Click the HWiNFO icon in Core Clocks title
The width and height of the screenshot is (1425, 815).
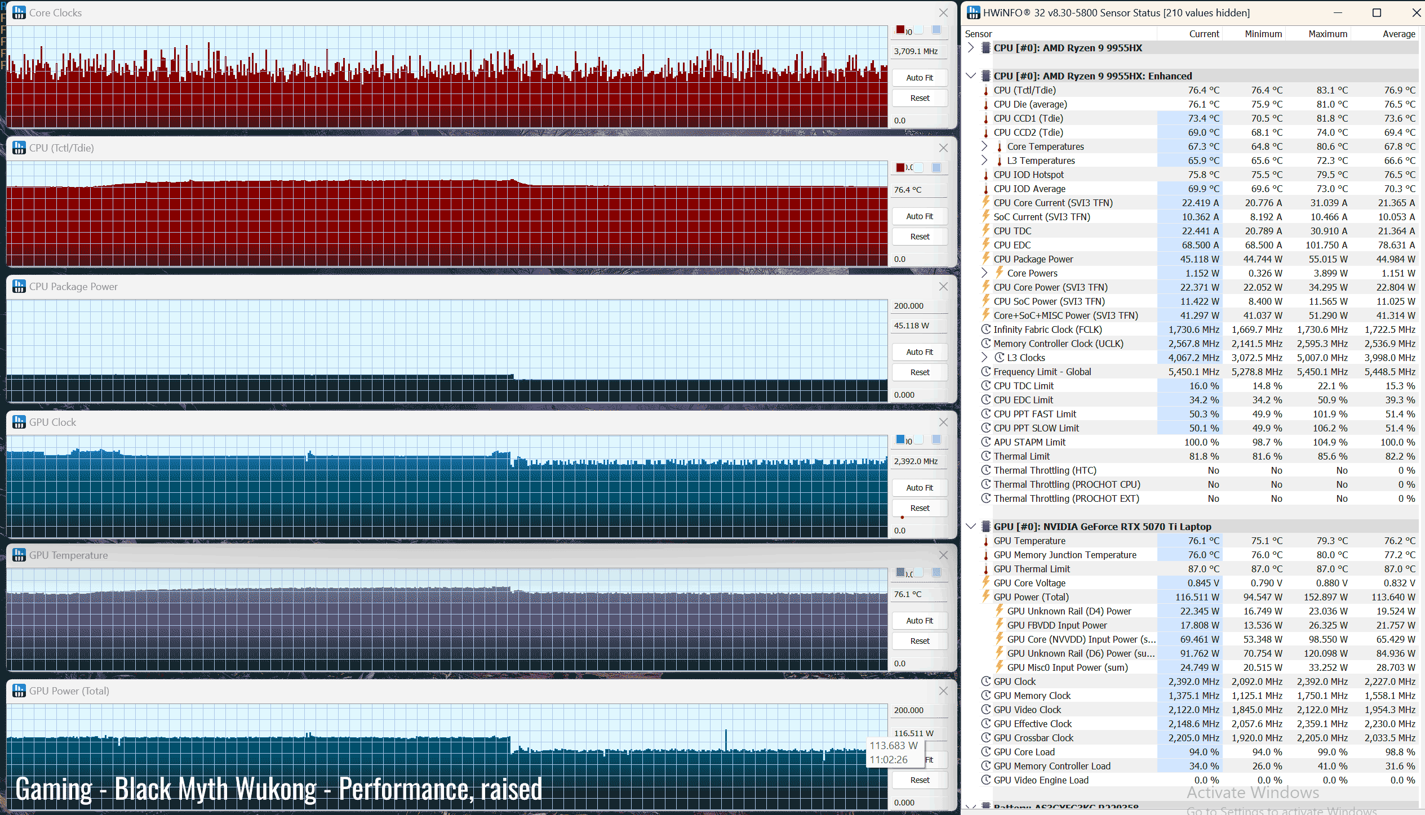[x=19, y=12]
